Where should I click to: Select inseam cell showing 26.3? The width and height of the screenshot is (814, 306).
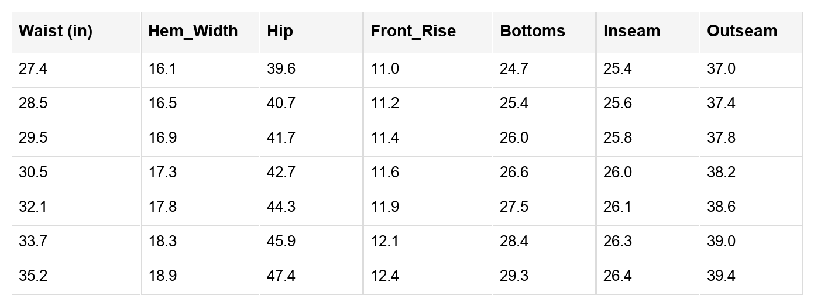(618, 242)
